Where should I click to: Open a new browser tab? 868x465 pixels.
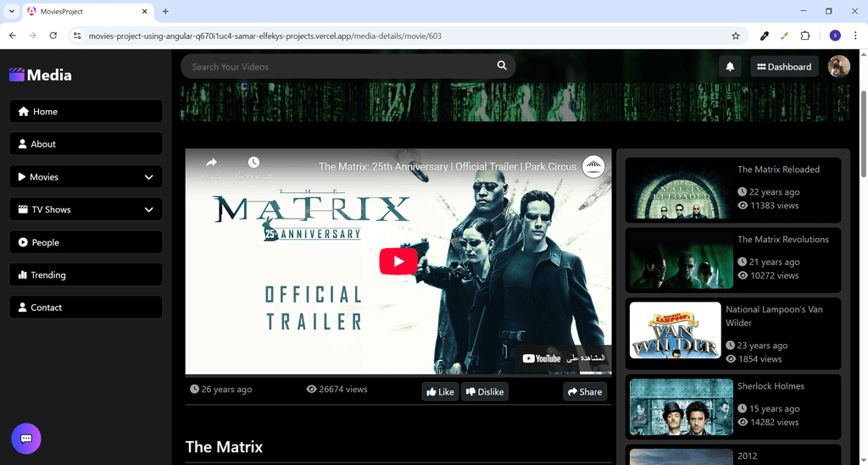click(165, 11)
